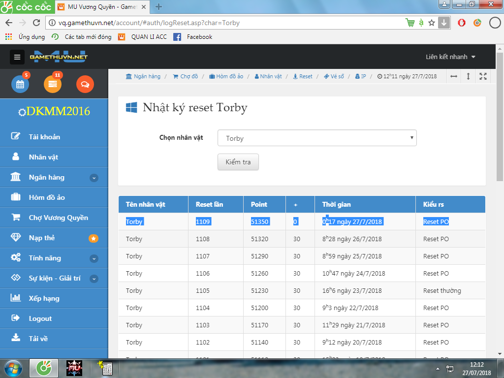Click the browser address bar
The width and height of the screenshot is (504, 378).
pyautogui.click(x=221, y=23)
